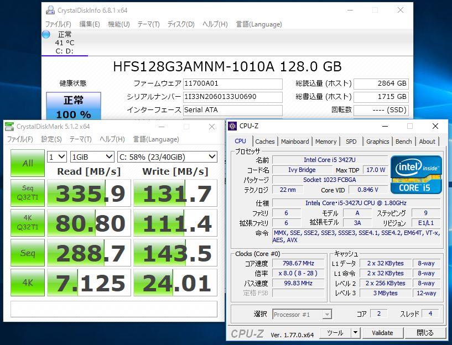The image size is (452, 345).
Task: Click the firmware field showing 11700A01
Action: click(x=232, y=83)
